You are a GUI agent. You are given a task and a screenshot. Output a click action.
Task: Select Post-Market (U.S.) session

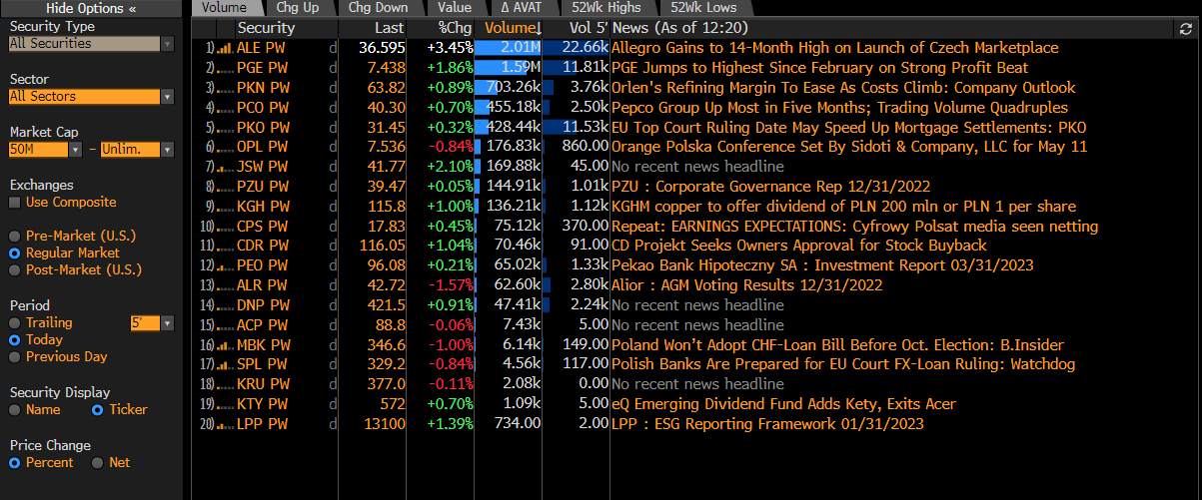click(15, 270)
